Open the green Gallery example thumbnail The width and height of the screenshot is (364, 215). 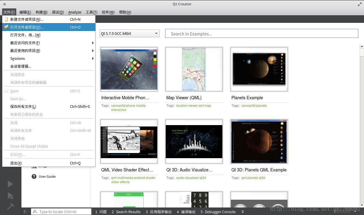pos(129,199)
